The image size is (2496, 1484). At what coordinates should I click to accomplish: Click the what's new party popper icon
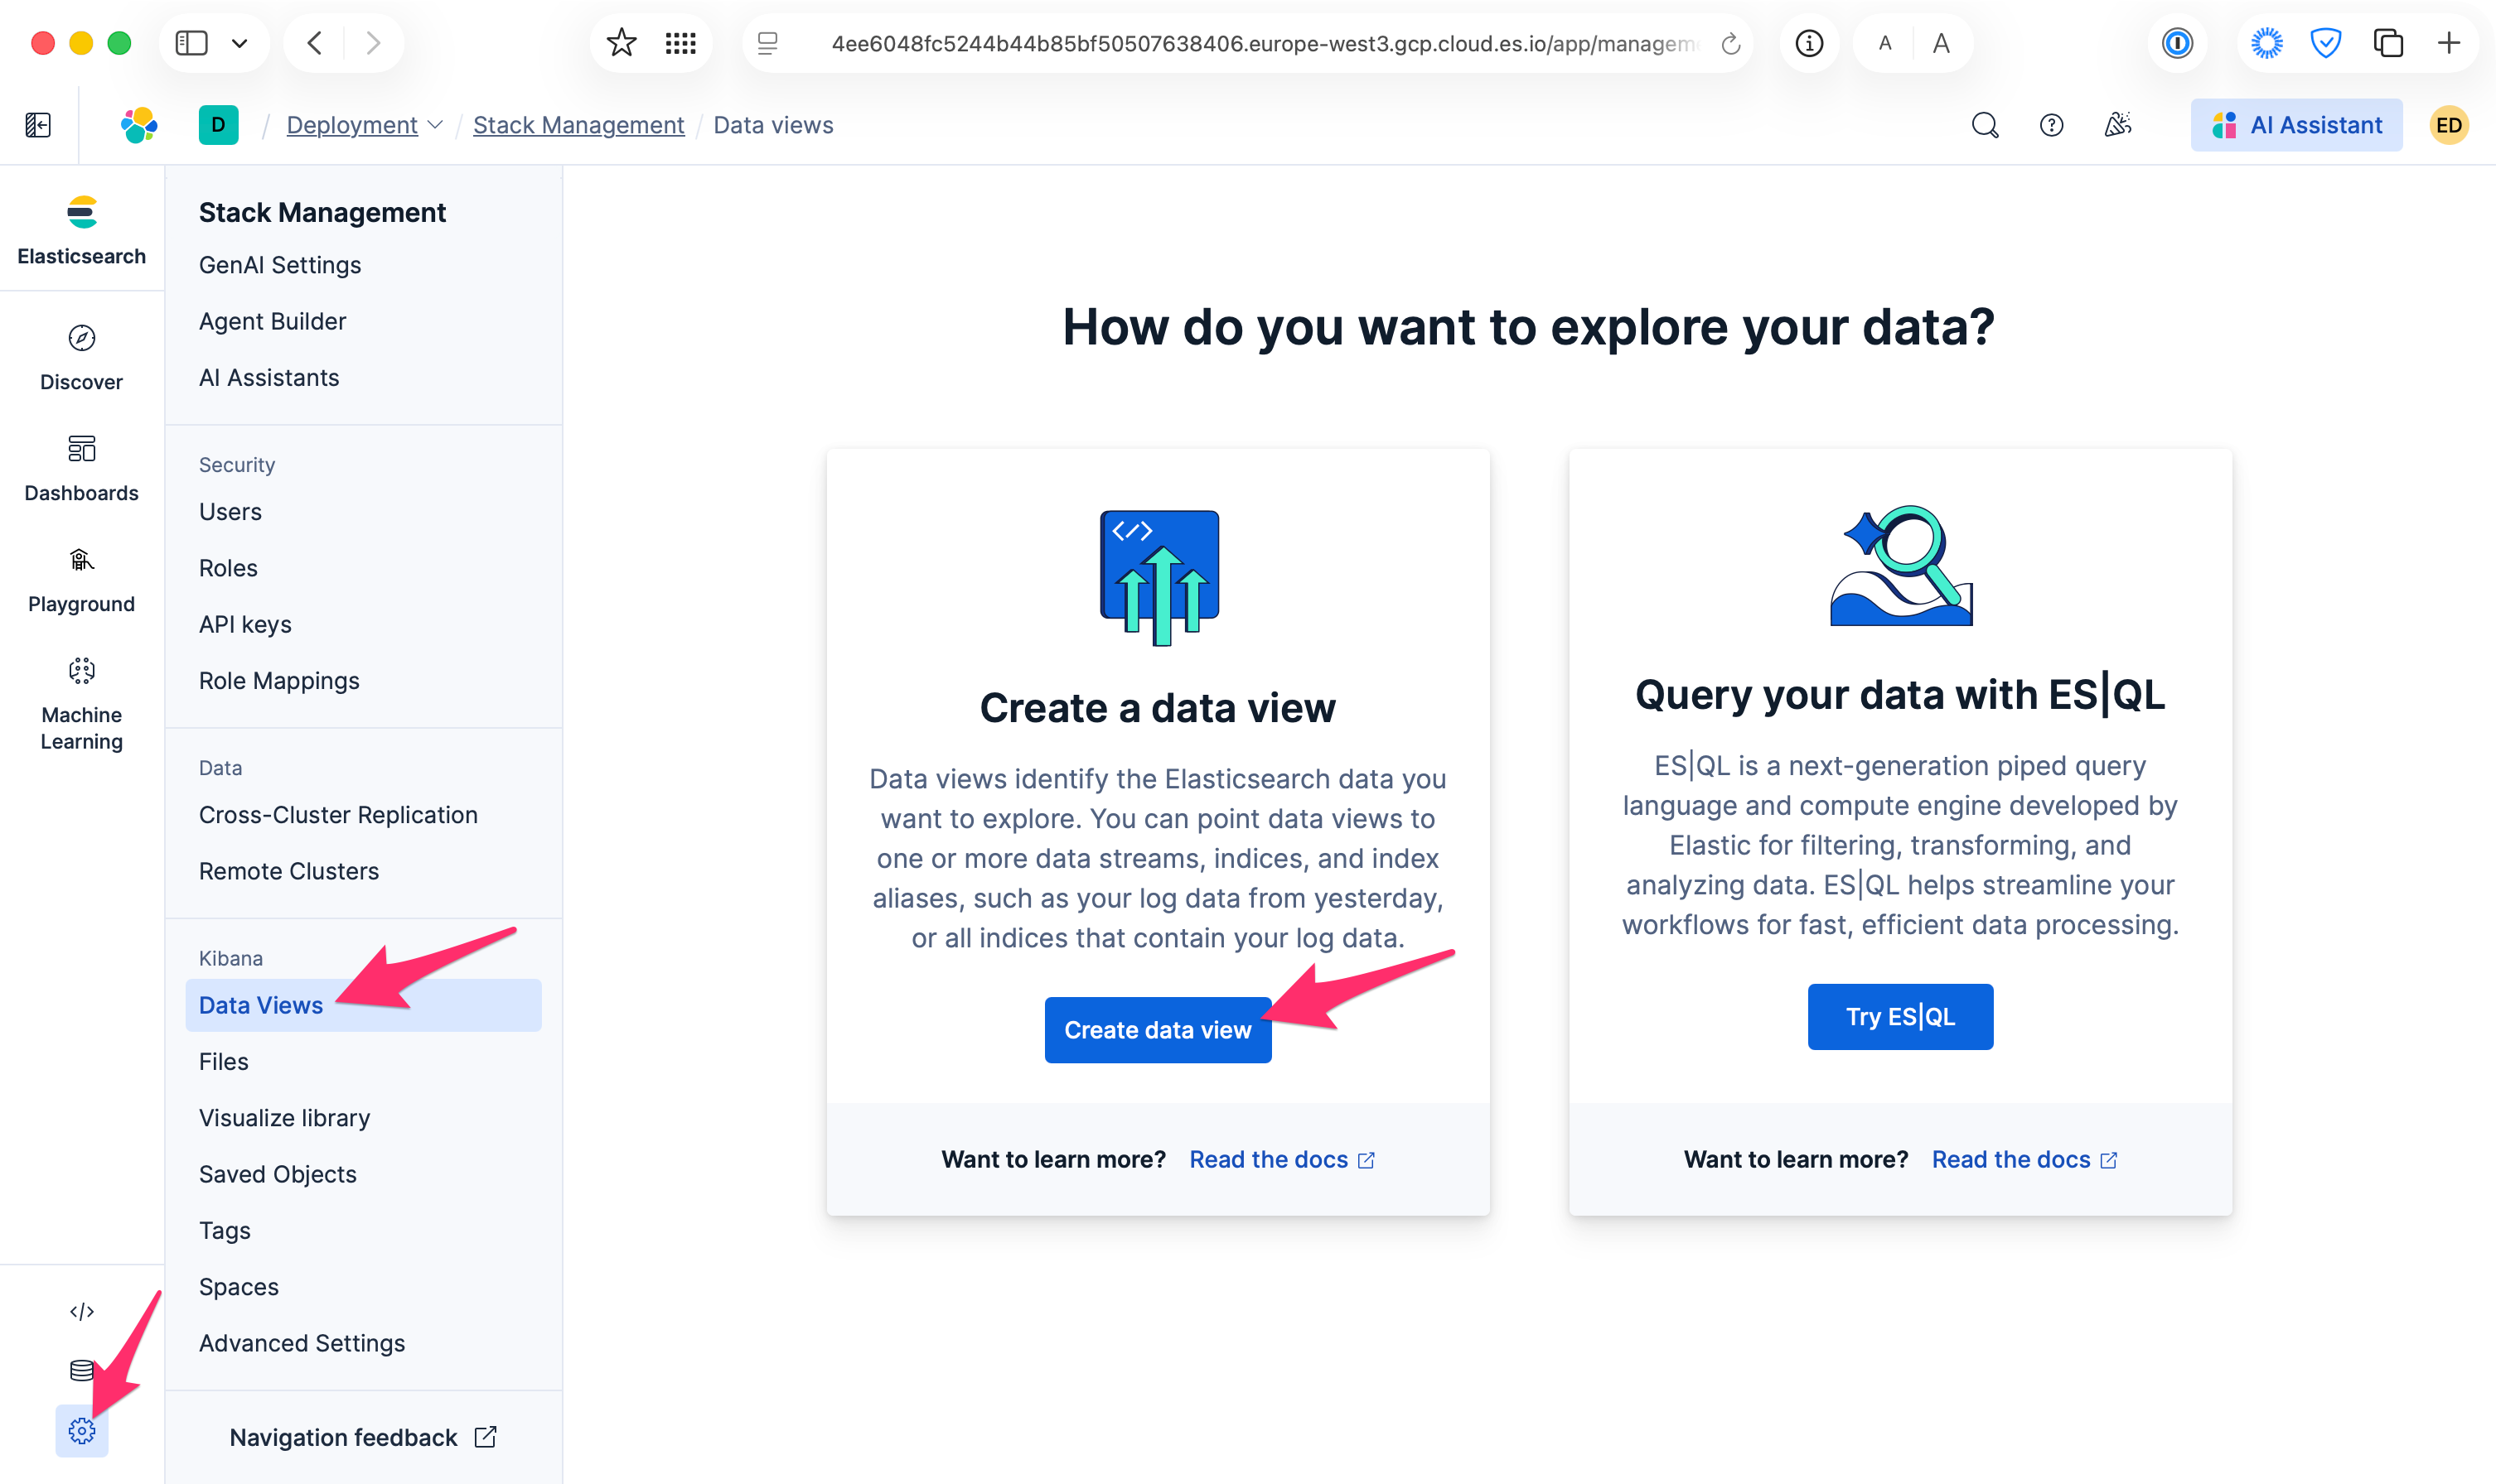pos(2118,124)
